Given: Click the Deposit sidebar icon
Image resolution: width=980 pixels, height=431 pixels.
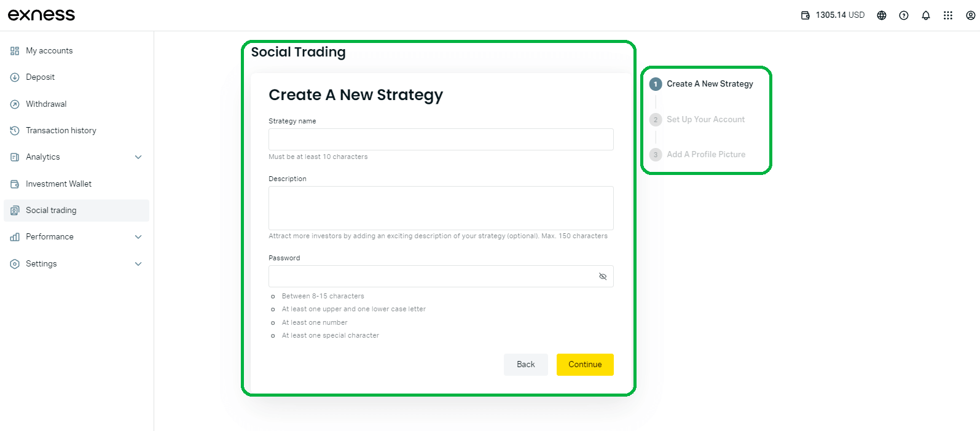Looking at the screenshot, I should 15,77.
